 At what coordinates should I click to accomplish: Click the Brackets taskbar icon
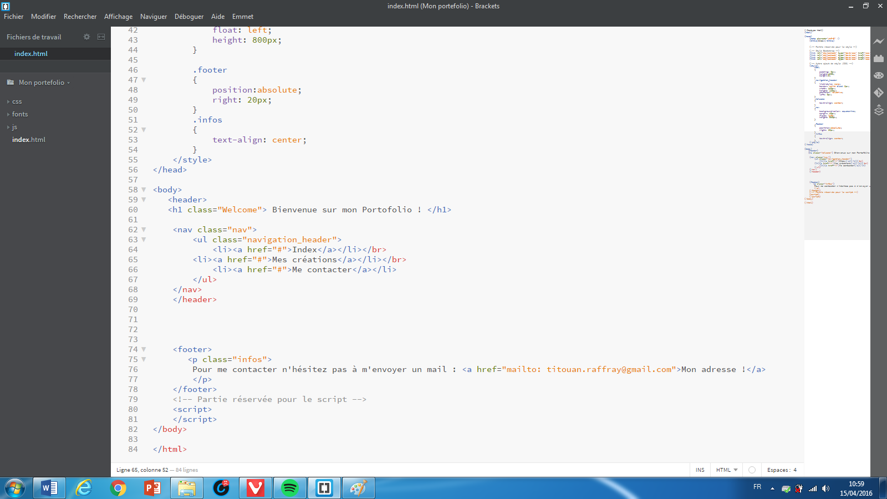coord(324,488)
